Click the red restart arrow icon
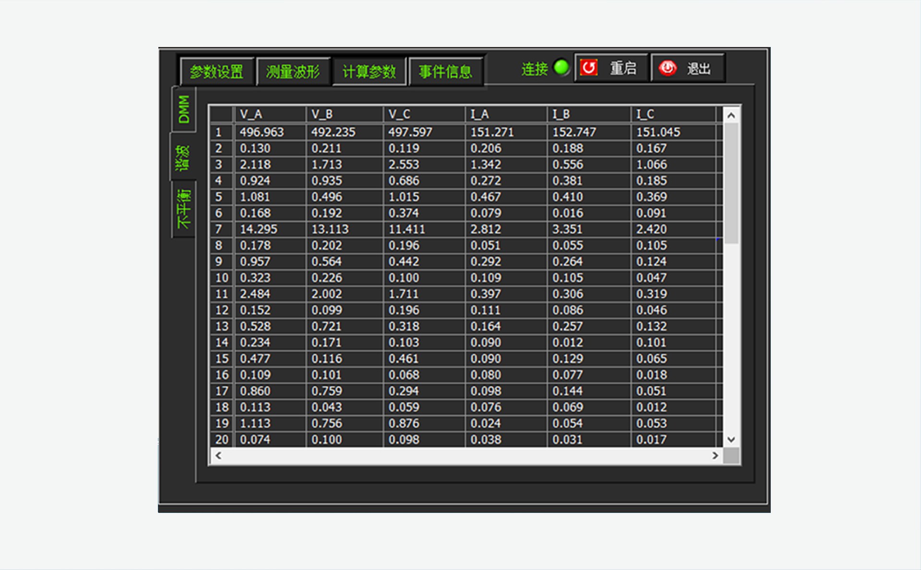921x570 pixels. click(x=588, y=68)
